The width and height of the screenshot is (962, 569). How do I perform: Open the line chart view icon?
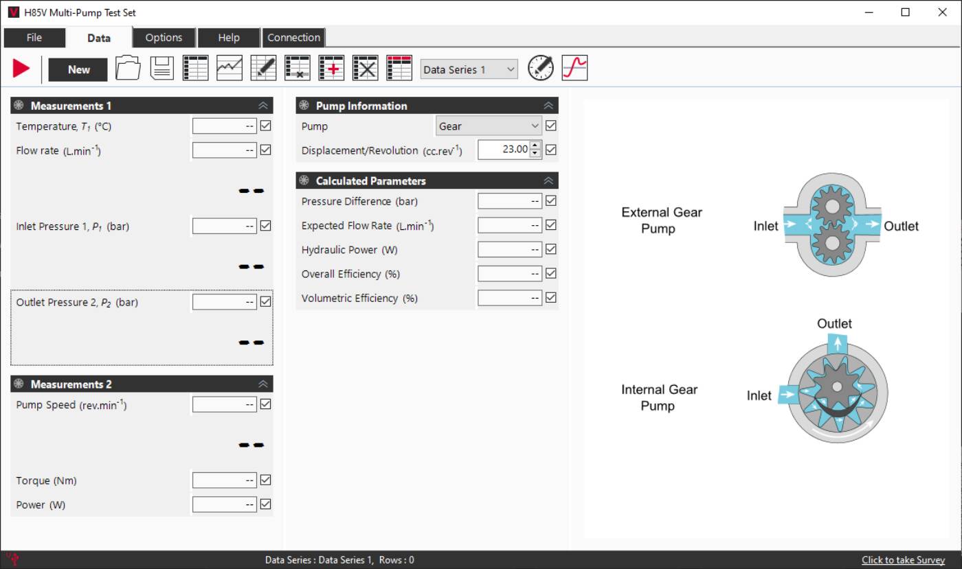point(230,68)
